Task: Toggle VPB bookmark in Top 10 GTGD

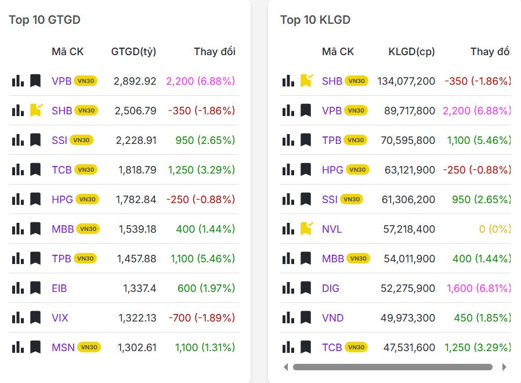Action: coord(35,81)
